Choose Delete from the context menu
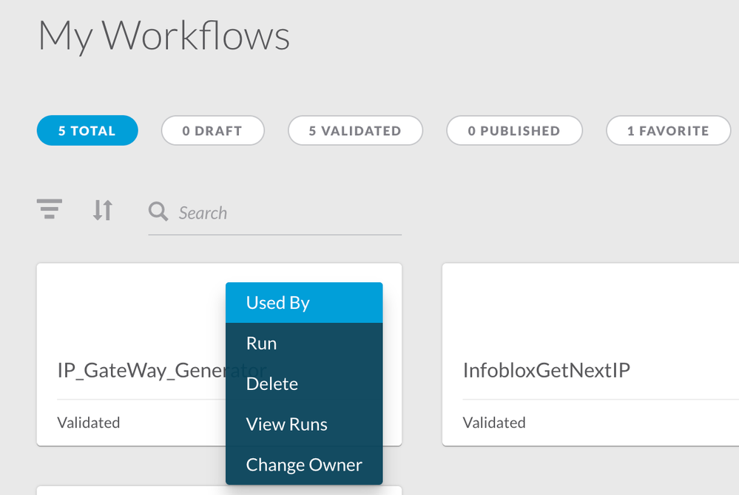 pyautogui.click(x=304, y=383)
